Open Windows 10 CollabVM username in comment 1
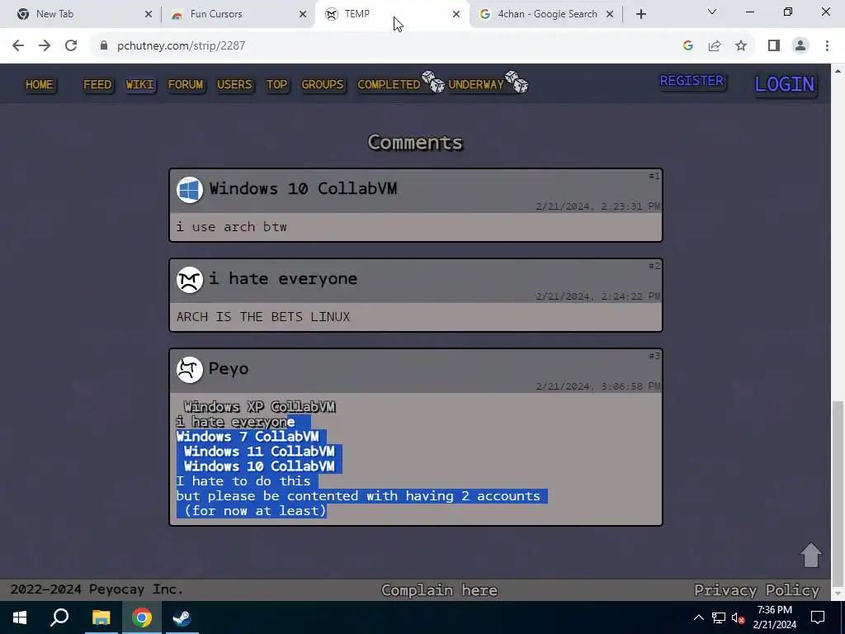845x634 pixels. click(x=304, y=189)
